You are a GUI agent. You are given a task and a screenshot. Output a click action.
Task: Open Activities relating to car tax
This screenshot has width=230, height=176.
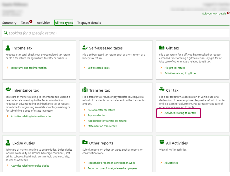180,113
